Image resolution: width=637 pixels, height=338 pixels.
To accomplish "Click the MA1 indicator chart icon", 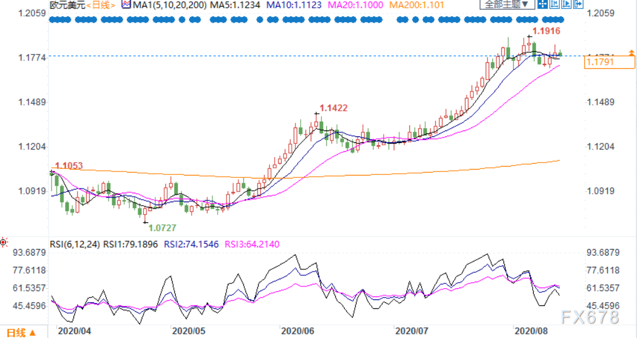I will (x=126, y=5).
